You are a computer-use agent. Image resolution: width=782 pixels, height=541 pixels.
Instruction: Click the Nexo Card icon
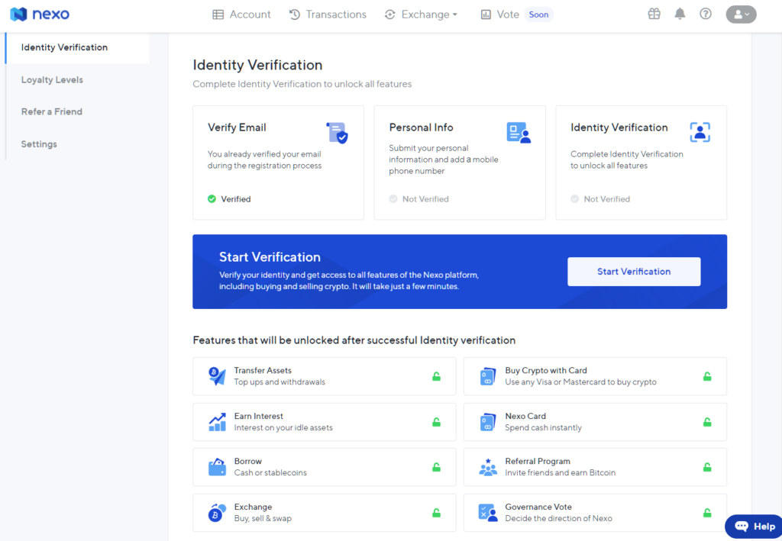pos(488,422)
